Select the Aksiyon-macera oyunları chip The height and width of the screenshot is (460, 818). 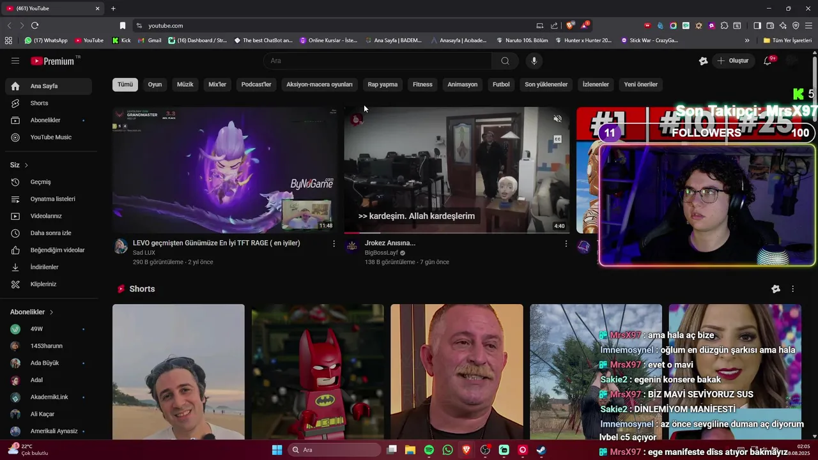pyautogui.click(x=320, y=84)
